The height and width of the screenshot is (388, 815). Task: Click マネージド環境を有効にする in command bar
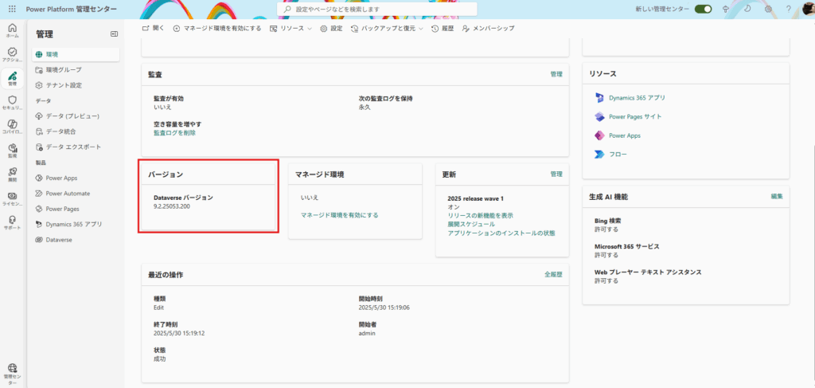(216, 28)
